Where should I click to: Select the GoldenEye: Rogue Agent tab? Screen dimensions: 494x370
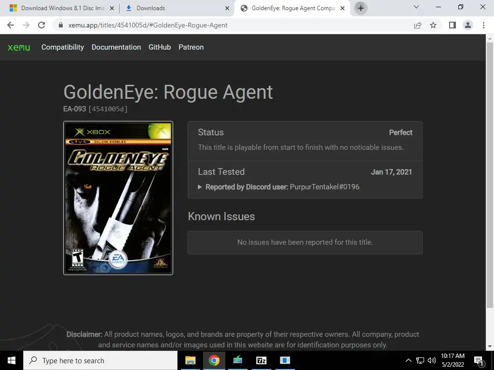292,8
